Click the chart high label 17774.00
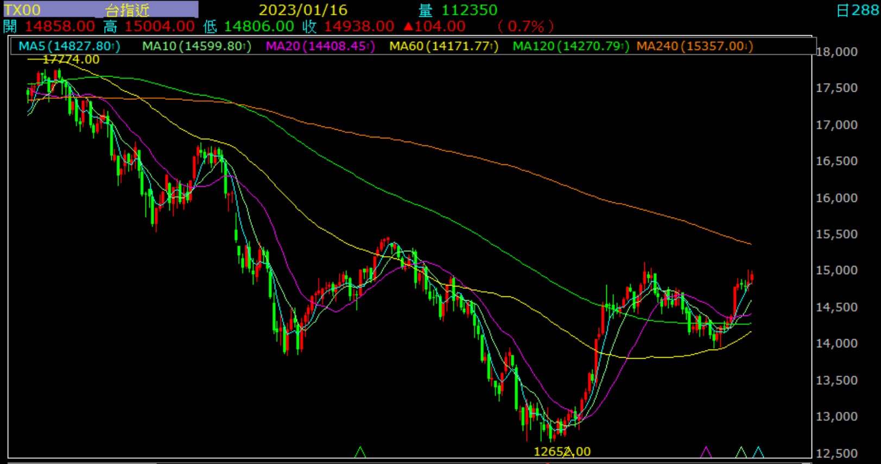 click(x=71, y=59)
